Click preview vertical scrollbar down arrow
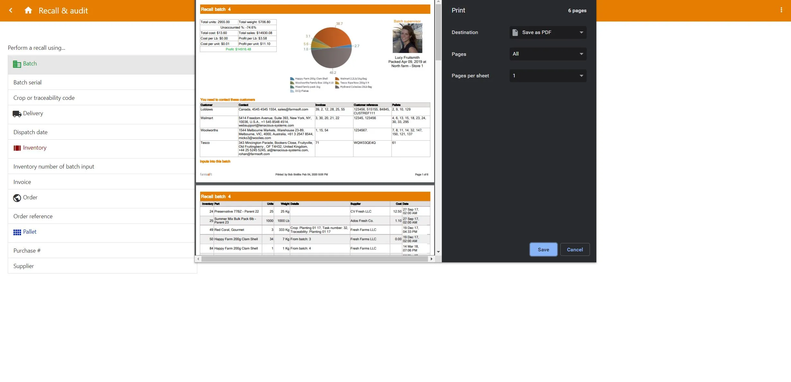791x382 pixels. coord(438,252)
